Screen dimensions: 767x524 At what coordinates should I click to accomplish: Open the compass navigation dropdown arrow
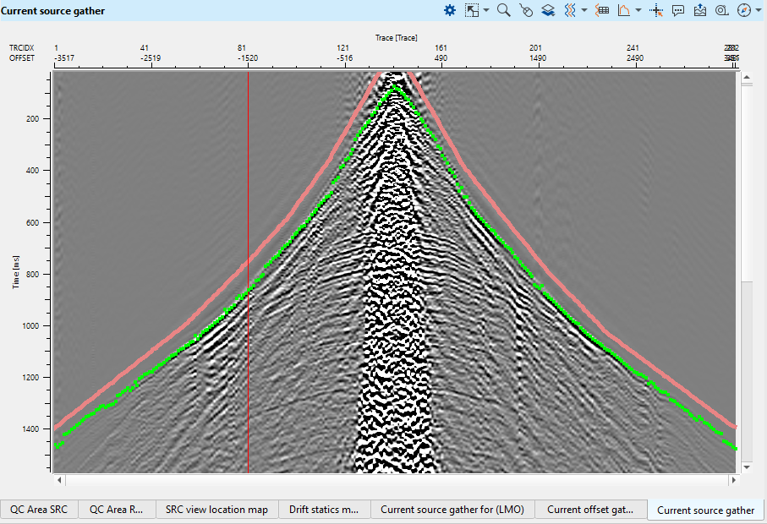coord(757,10)
